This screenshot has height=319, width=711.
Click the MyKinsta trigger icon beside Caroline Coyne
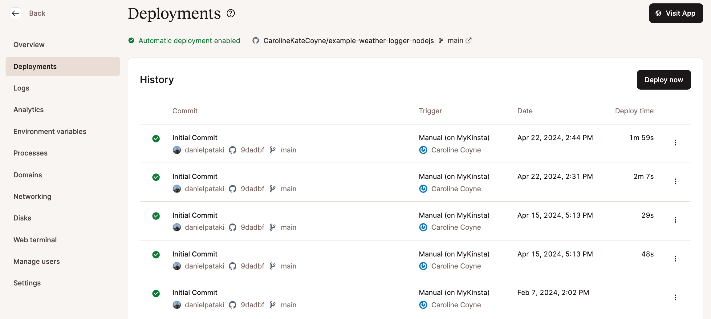(423, 150)
